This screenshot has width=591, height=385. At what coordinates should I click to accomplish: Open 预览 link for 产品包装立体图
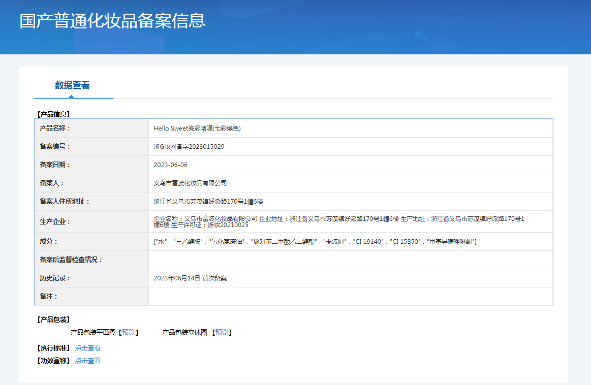pos(222,332)
